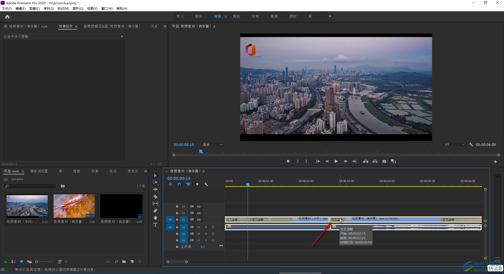Switch project panel to icon view
The width and height of the screenshot is (504, 274).
22,261
